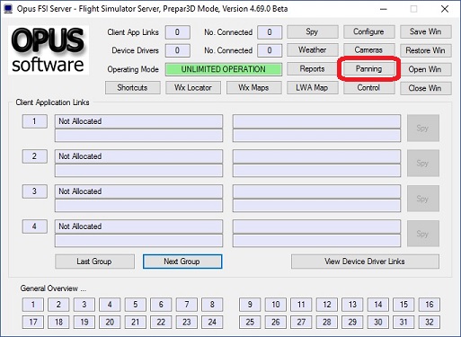The width and height of the screenshot is (461, 337).
Task: Click General Overview box 1
Action: [33, 305]
